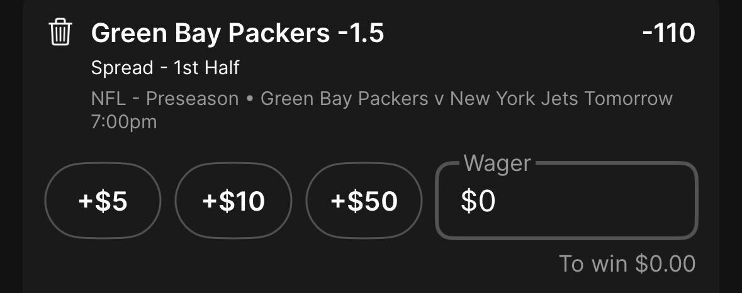The height and width of the screenshot is (293, 742).
Task: Click the Wager field label
Action: (497, 163)
